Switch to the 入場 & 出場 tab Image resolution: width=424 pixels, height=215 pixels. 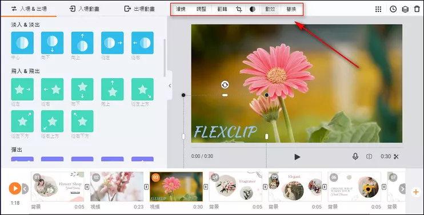29,9
